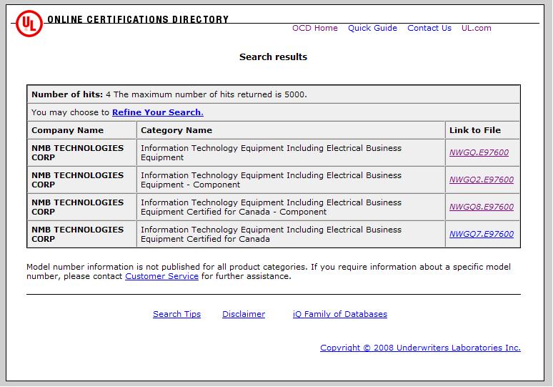The image size is (553, 387).
Task: Open file link NWGQ2.E97600
Action: point(482,180)
